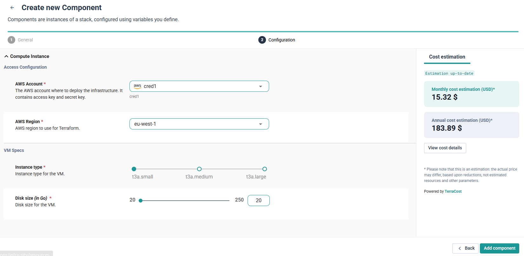Click the Monthly cost estimation card
The image size is (524, 256).
coord(471,94)
